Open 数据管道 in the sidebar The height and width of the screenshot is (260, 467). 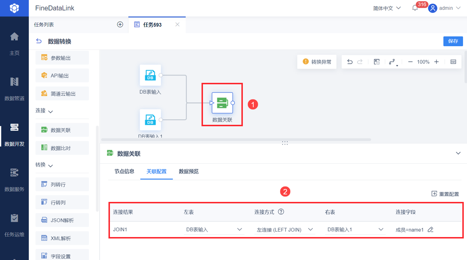point(14,89)
